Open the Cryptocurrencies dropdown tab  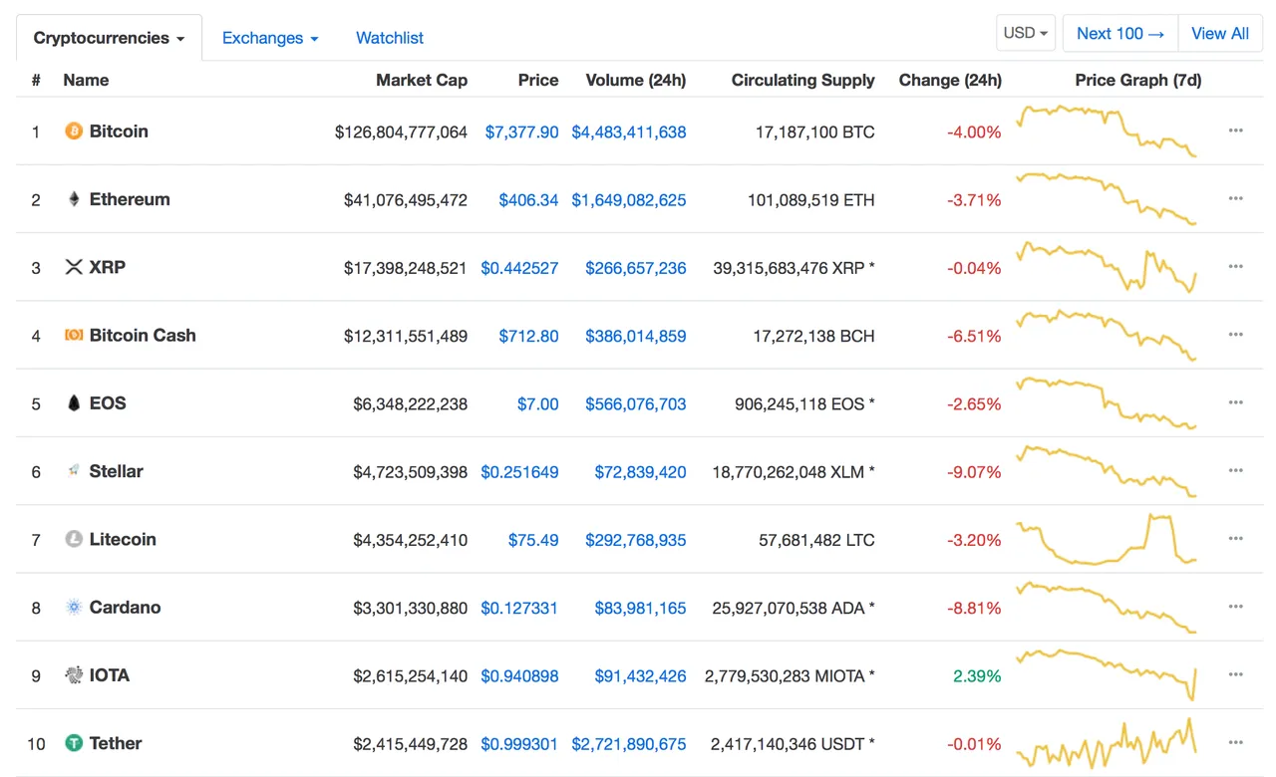pos(110,38)
